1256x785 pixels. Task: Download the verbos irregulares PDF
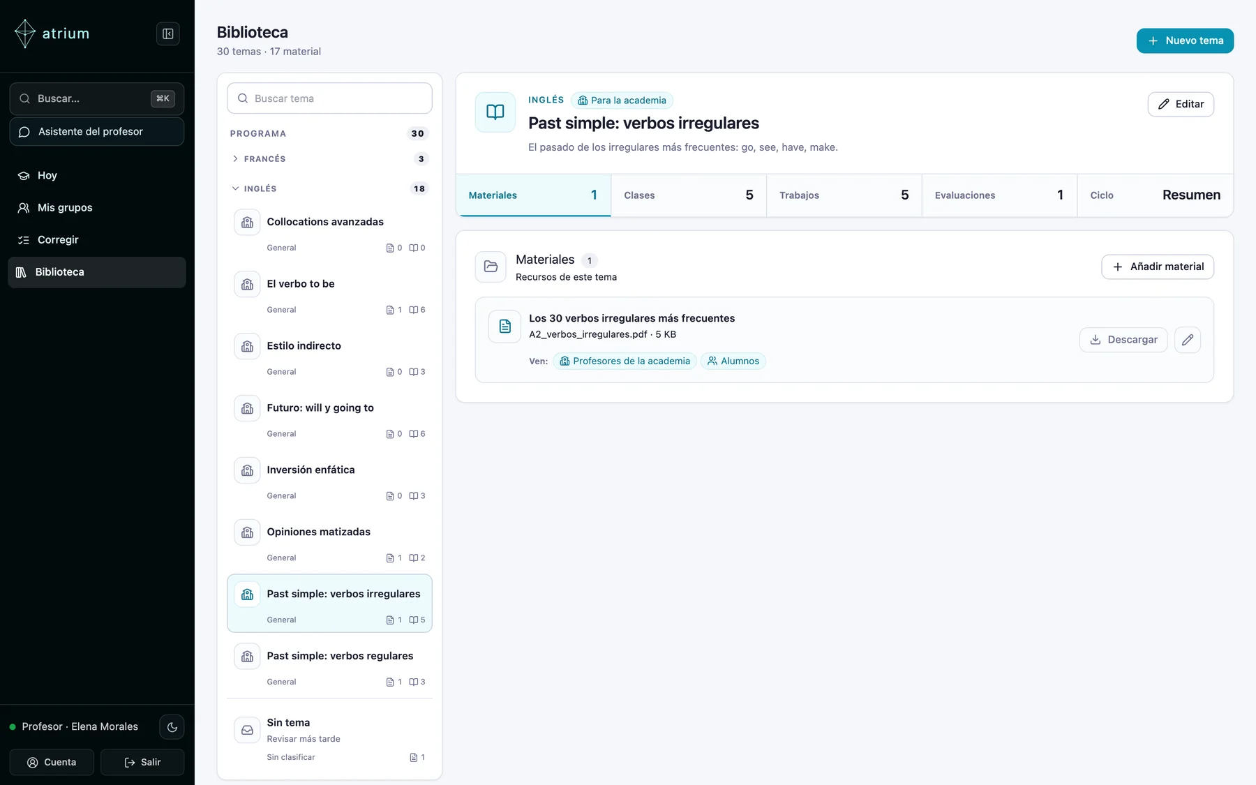point(1123,340)
